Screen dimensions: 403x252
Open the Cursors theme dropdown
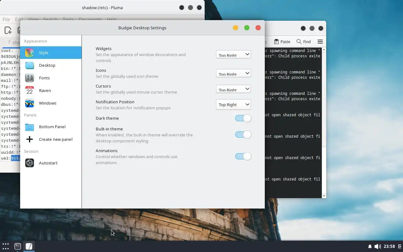coord(233,89)
